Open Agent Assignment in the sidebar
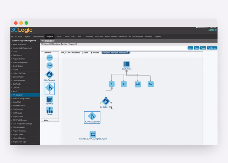 tap(19, 44)
